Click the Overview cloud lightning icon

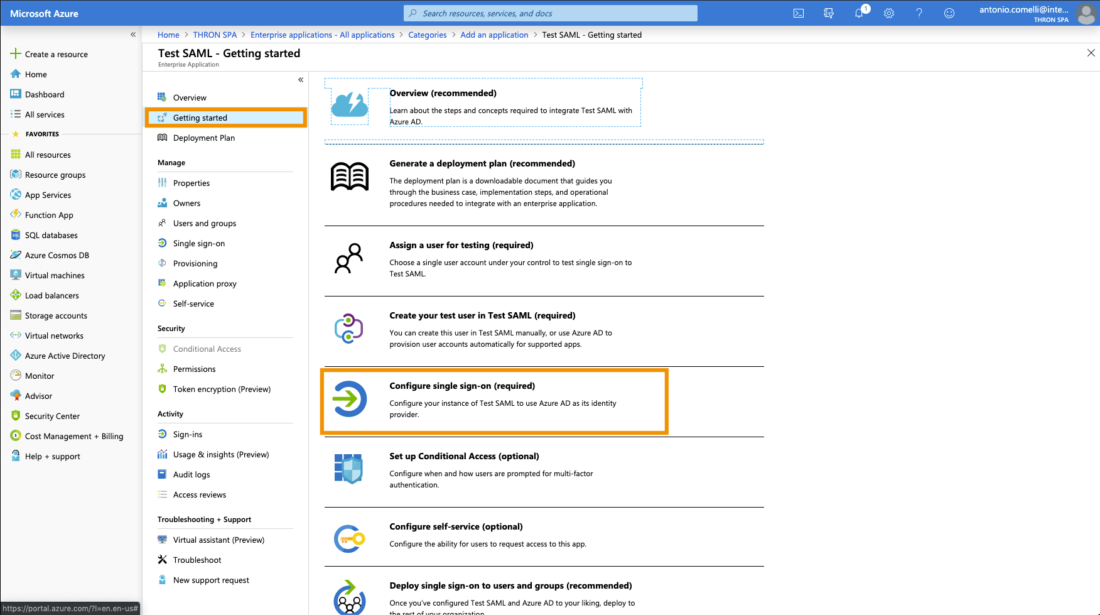[350, 104]
